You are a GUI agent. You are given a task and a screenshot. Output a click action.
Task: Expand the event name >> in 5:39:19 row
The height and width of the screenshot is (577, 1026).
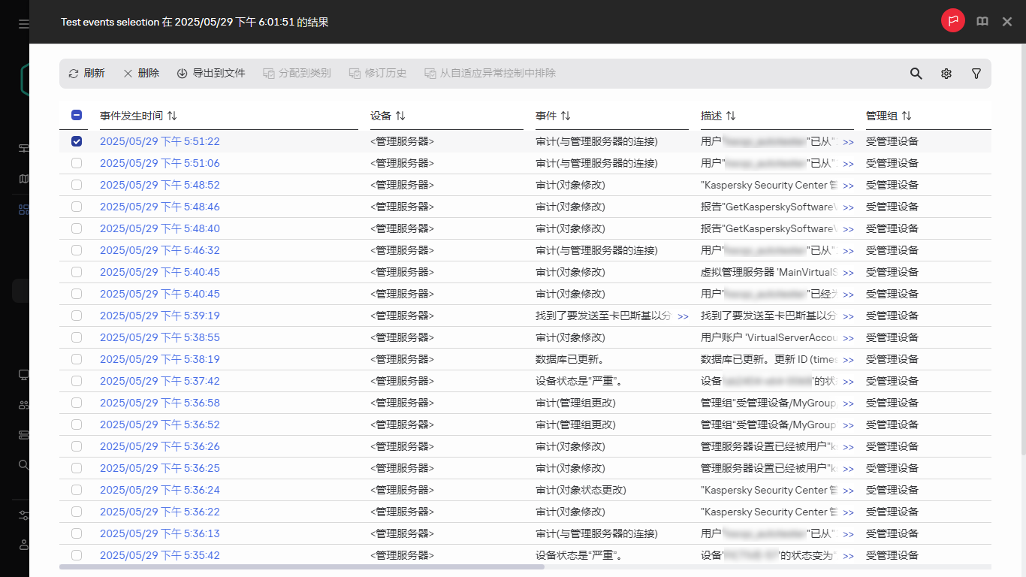click(x=683, y=316)
